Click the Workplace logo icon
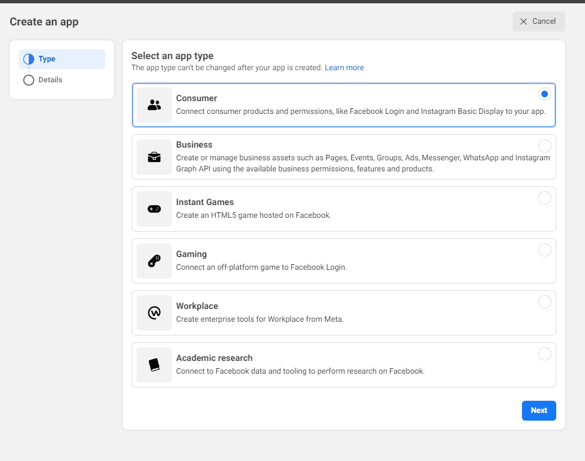The height and width of the screenshot is (461, 585). 154,312
